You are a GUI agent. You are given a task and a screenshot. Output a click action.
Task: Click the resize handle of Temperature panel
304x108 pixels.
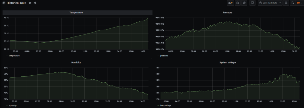tap(152, 58)
